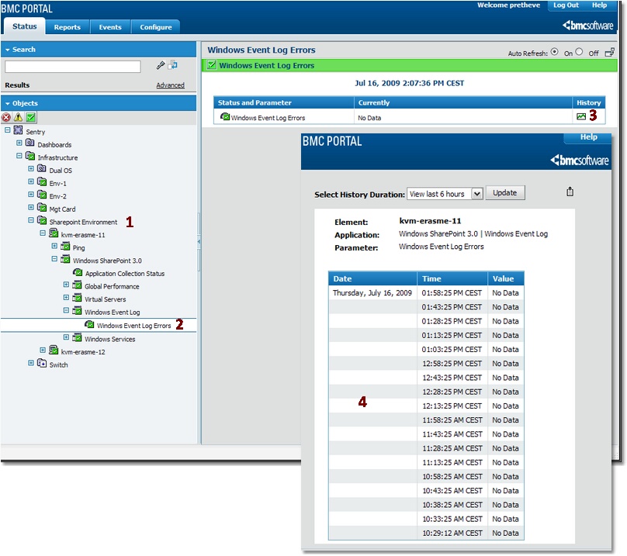
Task: Click the Sentry root node icon
Action: [x=18, y=130]
